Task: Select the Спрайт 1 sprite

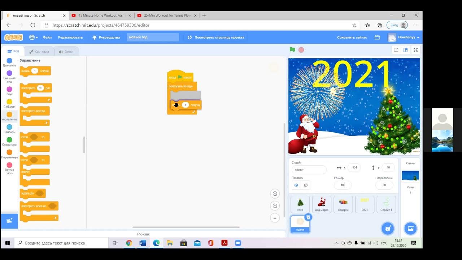Action: tap(386, 204)
